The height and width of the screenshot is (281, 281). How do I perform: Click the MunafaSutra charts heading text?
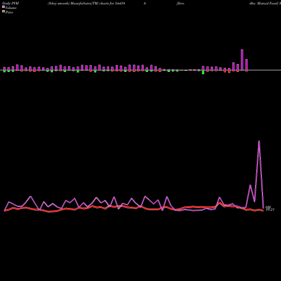click(x=87, y=3)
